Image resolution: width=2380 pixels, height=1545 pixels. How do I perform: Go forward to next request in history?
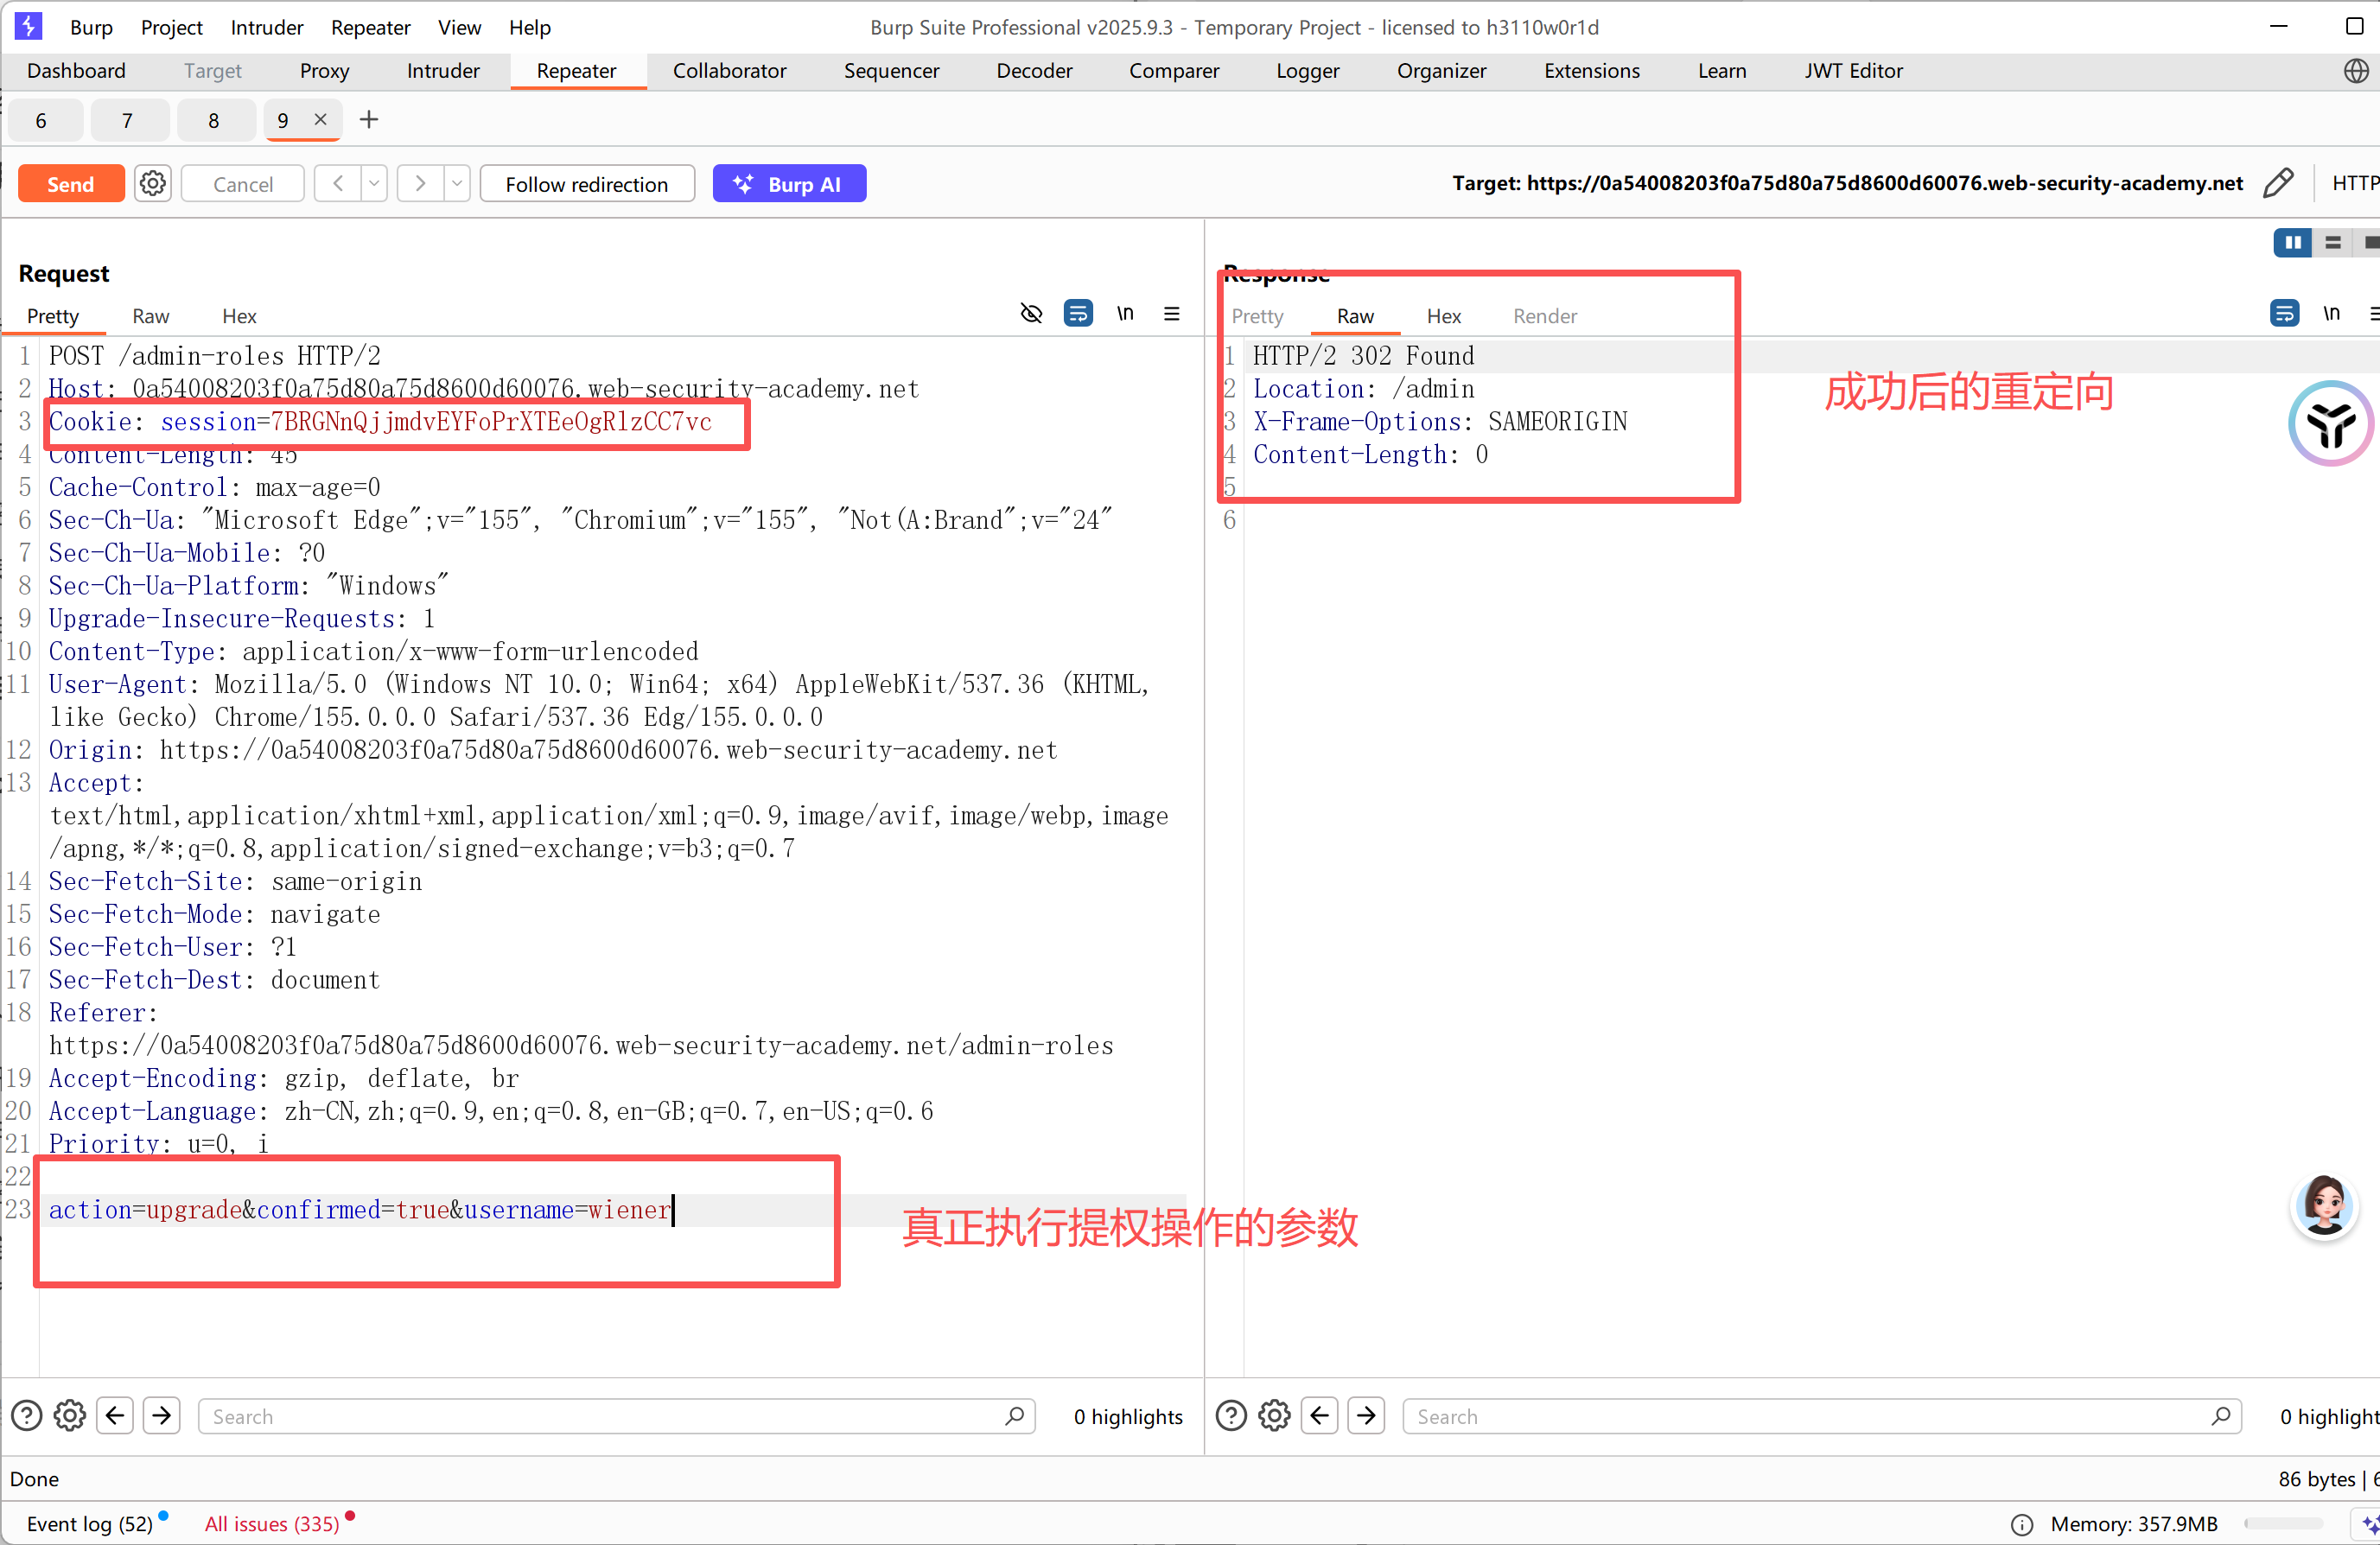(x=421, y=184)
